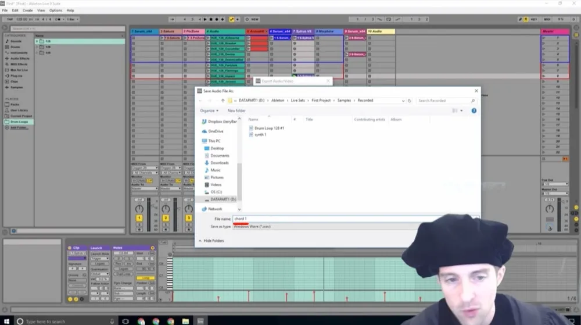Select the Master track header
The height and width of the screenshot is (325, 581).
tap(555, 31)
